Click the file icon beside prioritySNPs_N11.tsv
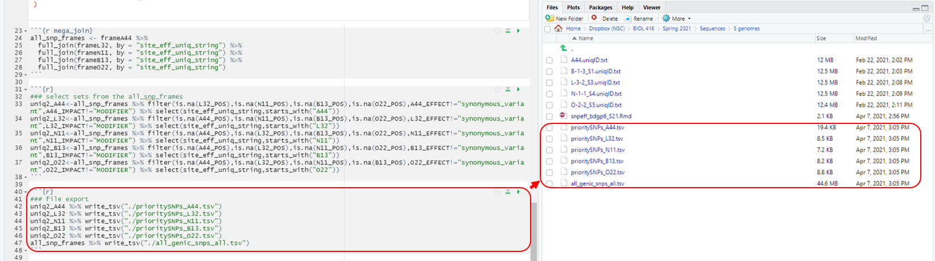Screen dimensions: 935x261 coord(564,150)
